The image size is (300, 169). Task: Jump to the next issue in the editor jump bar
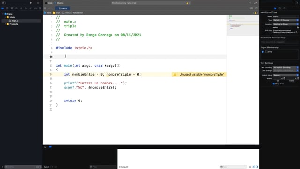pos(257,13)
